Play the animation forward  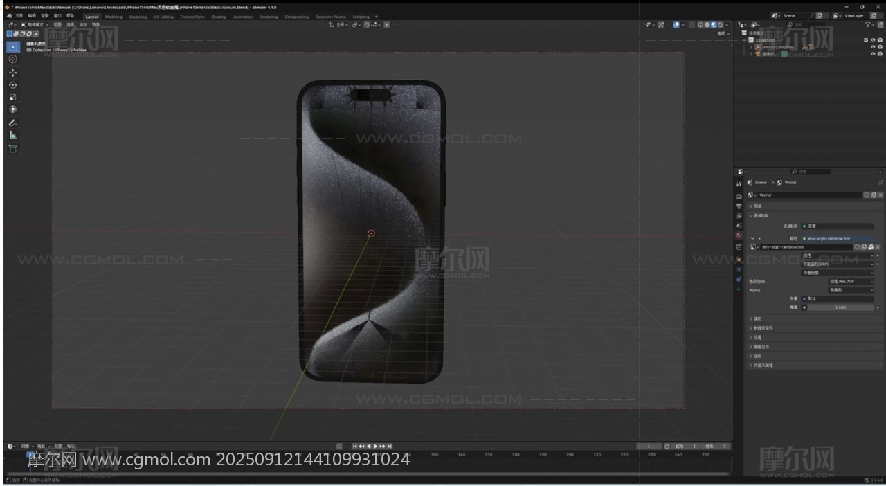coord(376,446)
